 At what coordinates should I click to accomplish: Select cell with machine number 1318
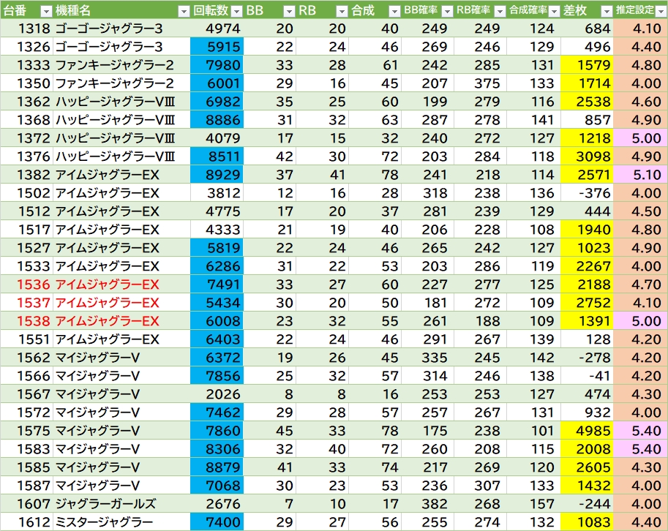coord(26,29)
